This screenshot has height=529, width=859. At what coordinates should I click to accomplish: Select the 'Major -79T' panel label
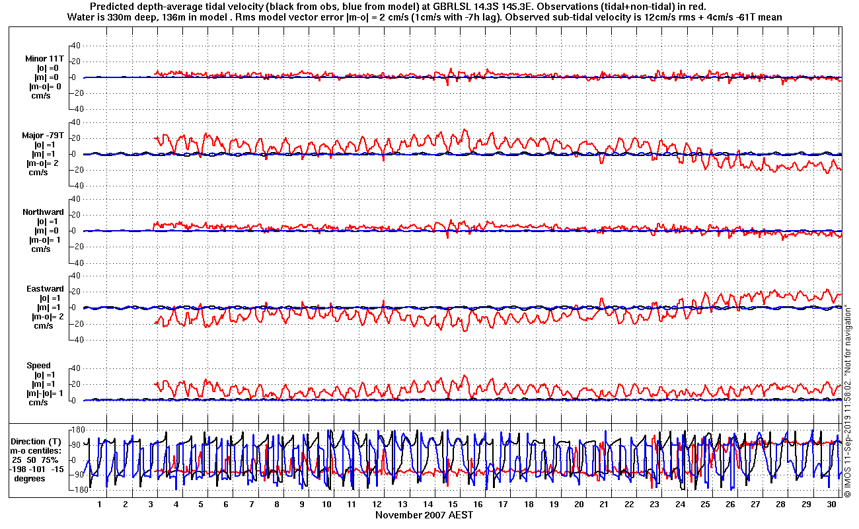(44, 136)
